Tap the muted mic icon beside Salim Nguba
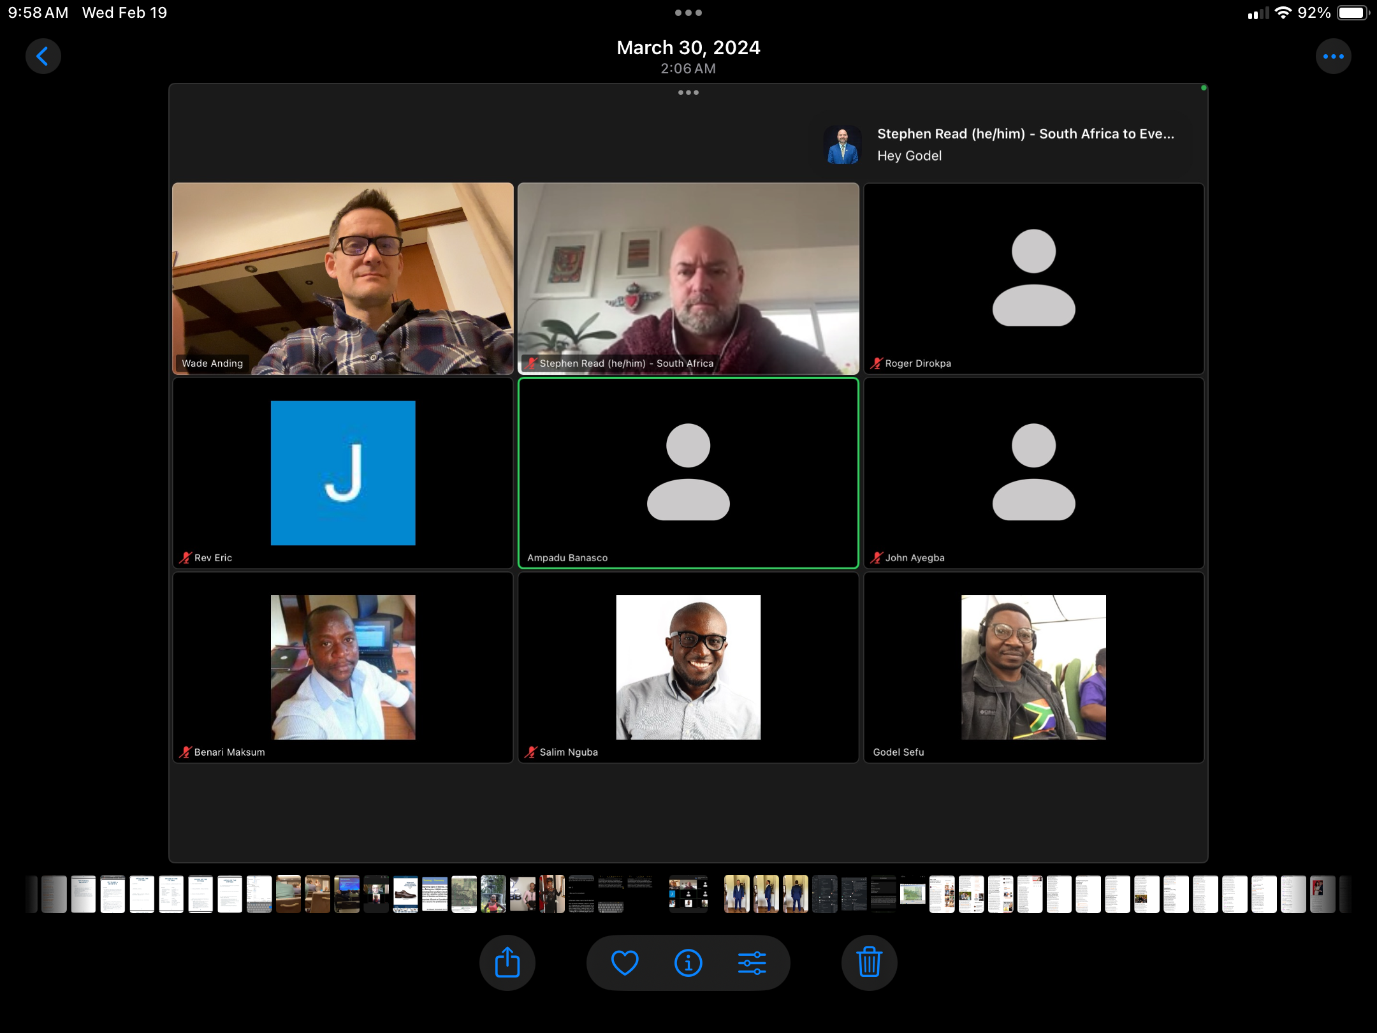This screenshot has width=1377, height=1033. tap(531, 752)
